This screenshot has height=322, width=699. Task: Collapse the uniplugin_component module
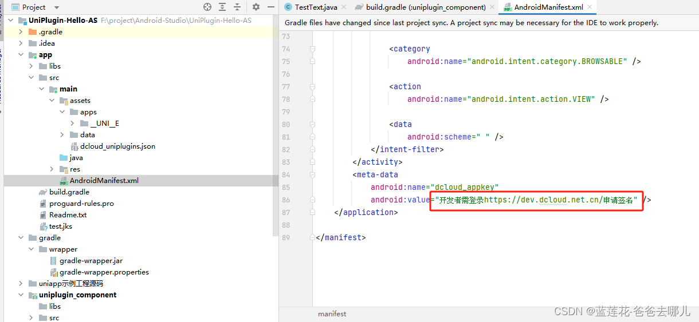click(21, 295)
